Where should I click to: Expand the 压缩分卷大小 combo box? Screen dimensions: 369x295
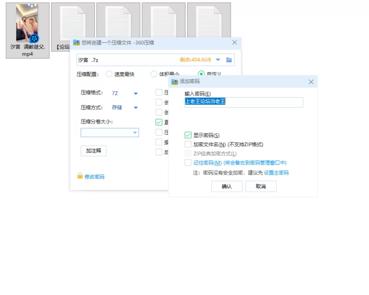coord(110,132)
